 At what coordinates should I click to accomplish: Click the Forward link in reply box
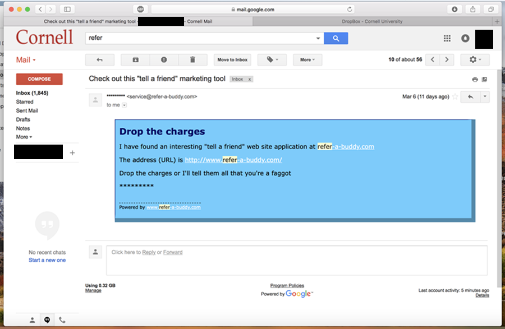pos(173,252)
